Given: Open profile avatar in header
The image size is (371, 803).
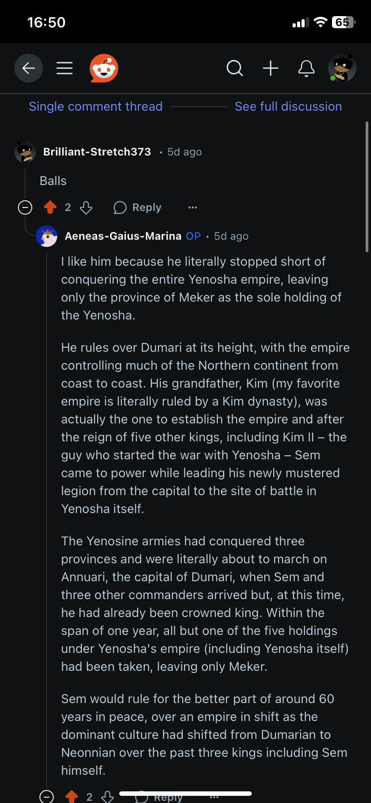Looking at the screenshot, I should pyautogui.click(x=342, y=68).
